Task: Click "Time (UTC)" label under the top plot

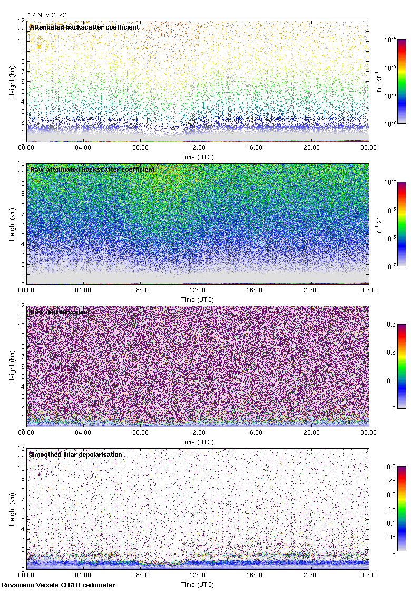Action: pos(198,157)
